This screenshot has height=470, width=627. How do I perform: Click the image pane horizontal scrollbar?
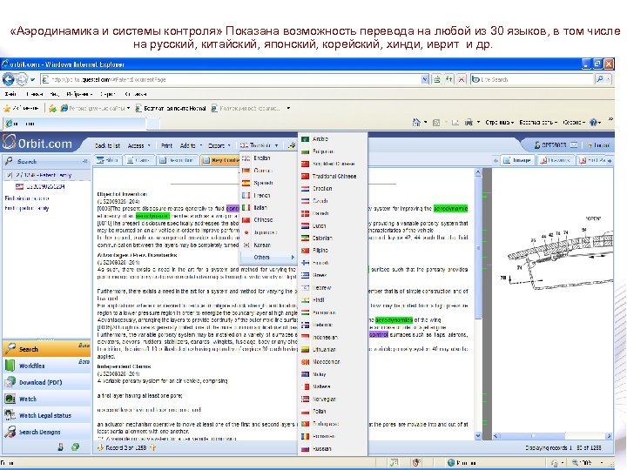[x=552, y=436]
